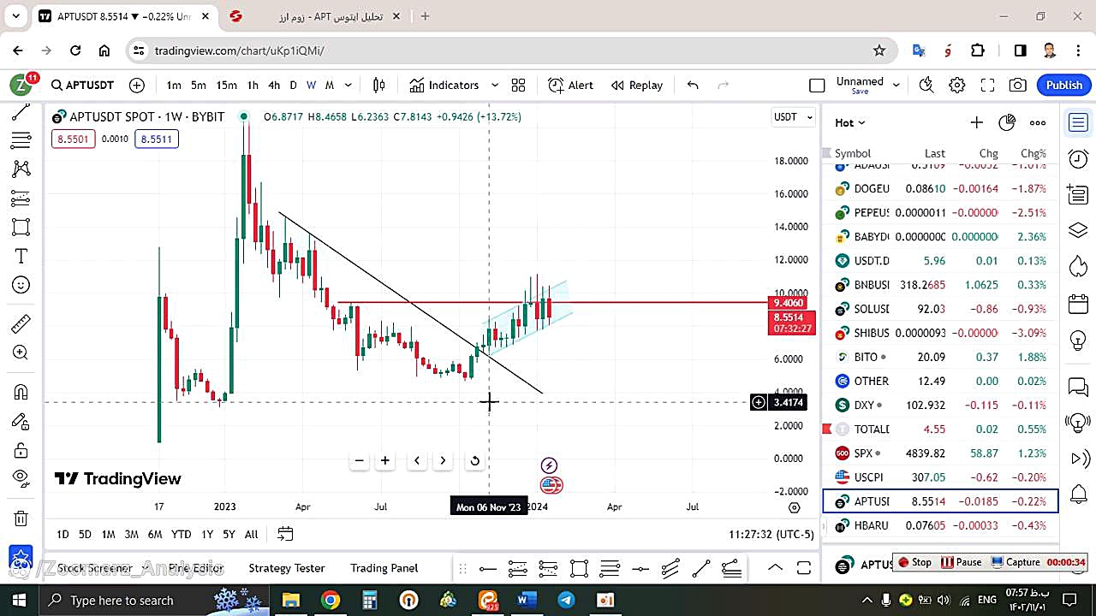Open chart settings hexagon icon
This screenshot has height=616, width=1096.
click(957, 85)
